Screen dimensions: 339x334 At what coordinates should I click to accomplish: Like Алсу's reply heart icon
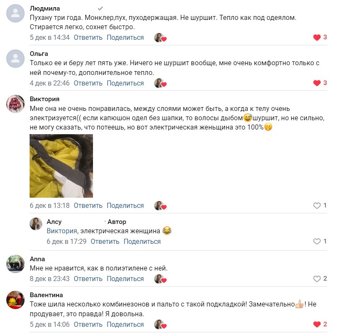(x=317, y=241)
